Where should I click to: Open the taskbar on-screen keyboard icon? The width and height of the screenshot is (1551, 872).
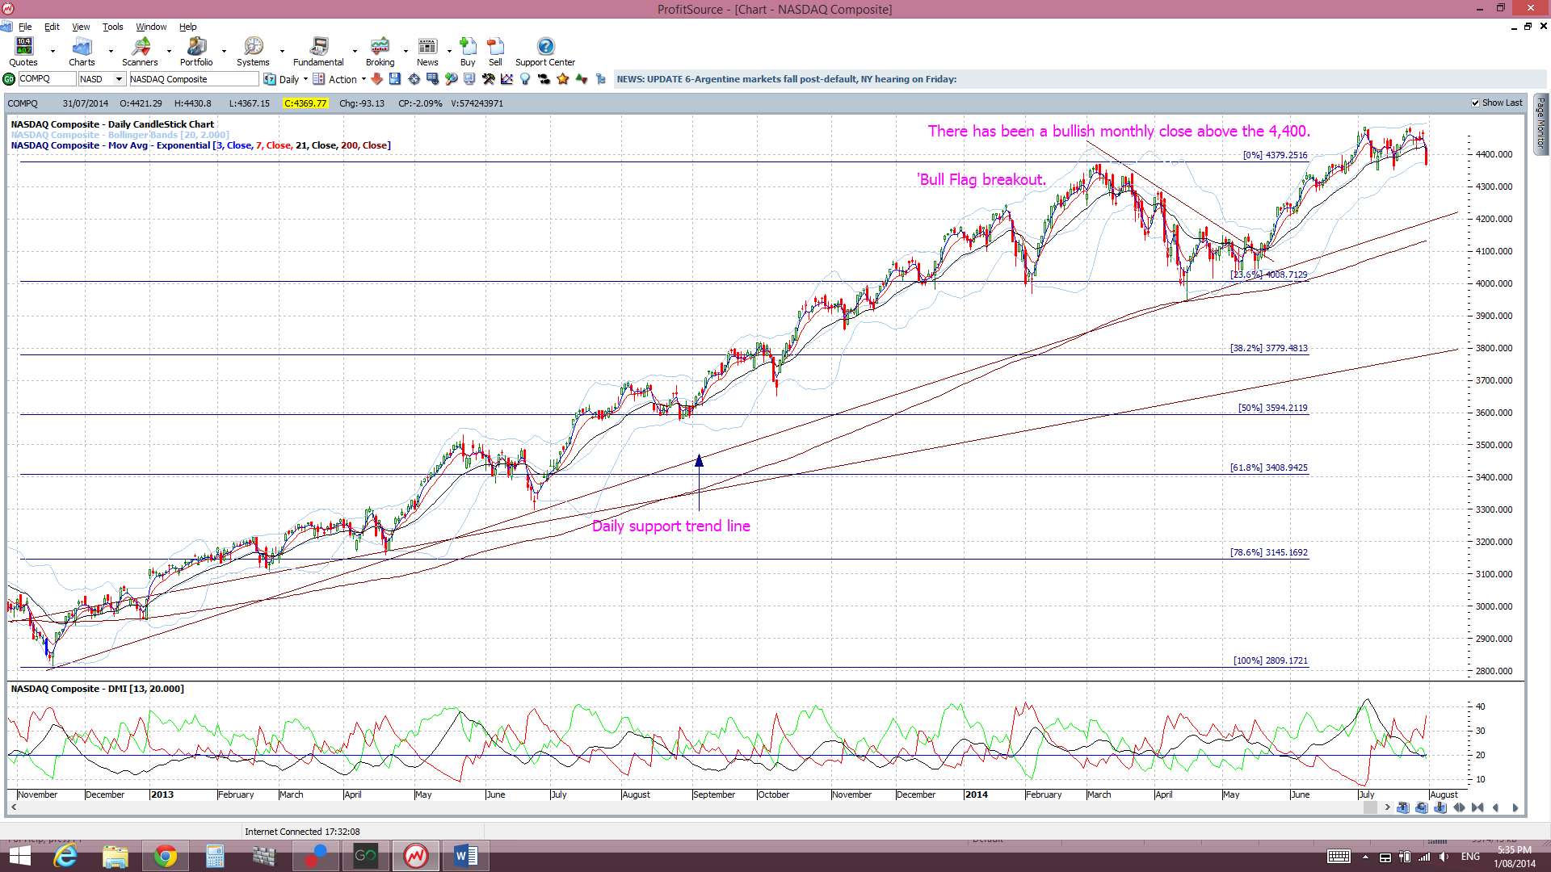[1339, 857]
